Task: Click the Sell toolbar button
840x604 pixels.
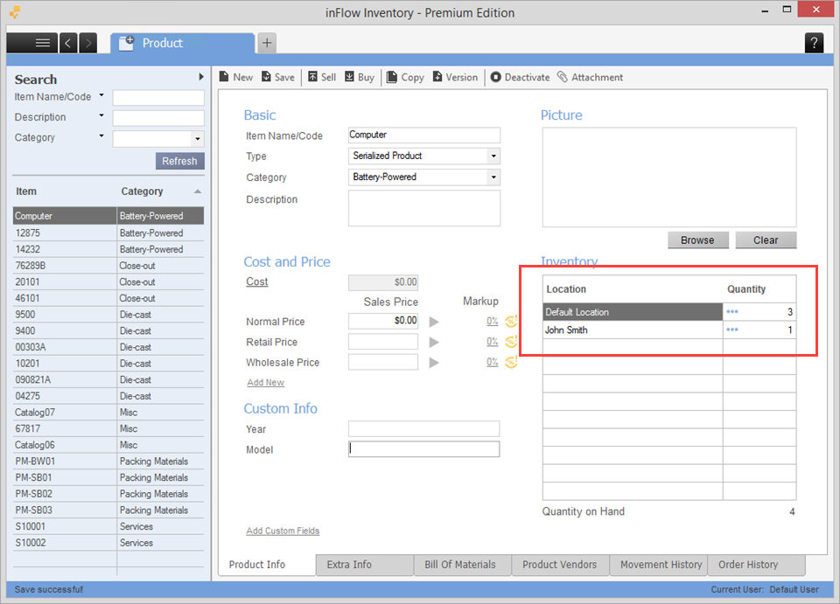Action: tap(322, 77)
